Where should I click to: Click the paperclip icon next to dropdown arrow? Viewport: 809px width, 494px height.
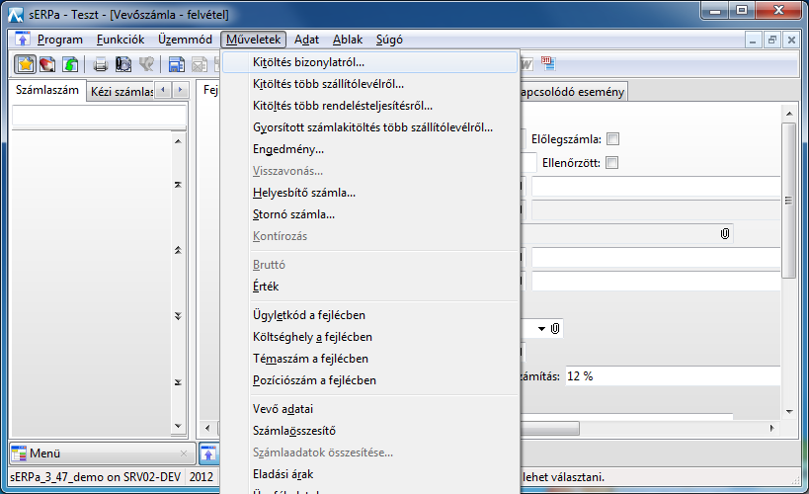coord(555,328)
